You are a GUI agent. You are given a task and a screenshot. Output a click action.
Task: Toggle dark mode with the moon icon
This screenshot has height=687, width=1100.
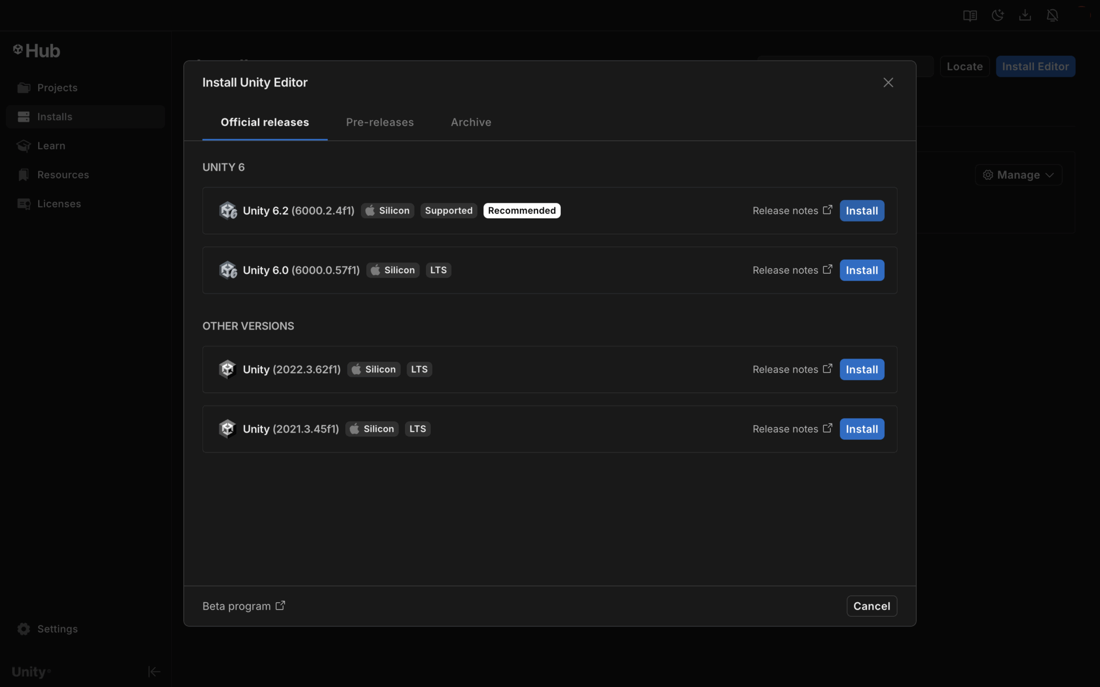point(998,15)
